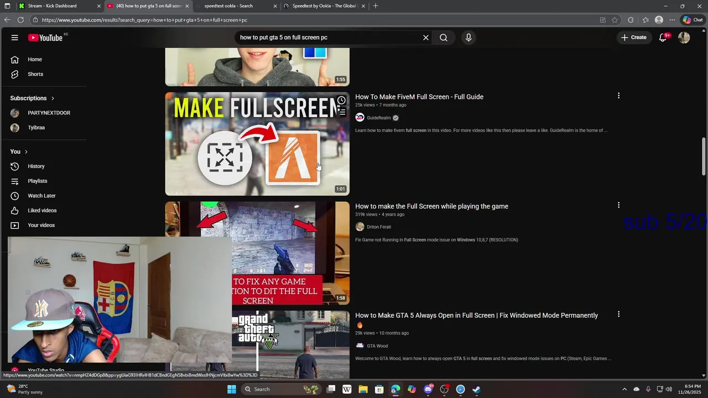Screen dimensions: 708x398
Task: Open a new browser tab
Action: pos(376,6)
